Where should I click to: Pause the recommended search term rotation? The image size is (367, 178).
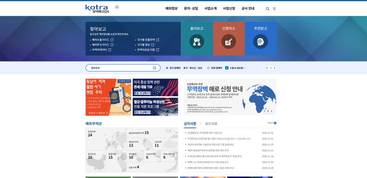click(271, 68)
